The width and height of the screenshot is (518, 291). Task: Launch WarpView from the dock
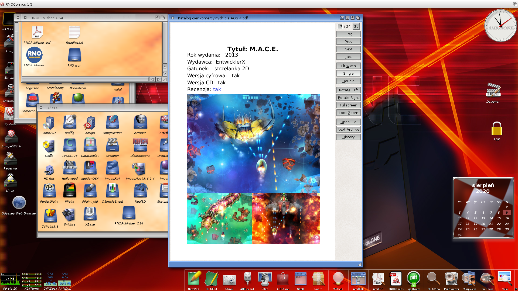pos(469,279)
